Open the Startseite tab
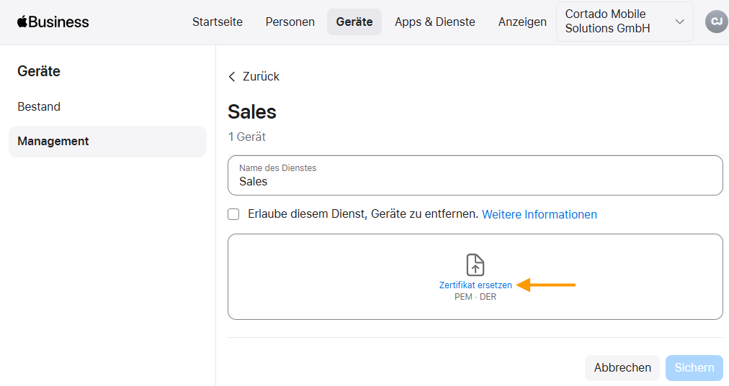This screenshot has height=386, width=729. click(217, 22)
